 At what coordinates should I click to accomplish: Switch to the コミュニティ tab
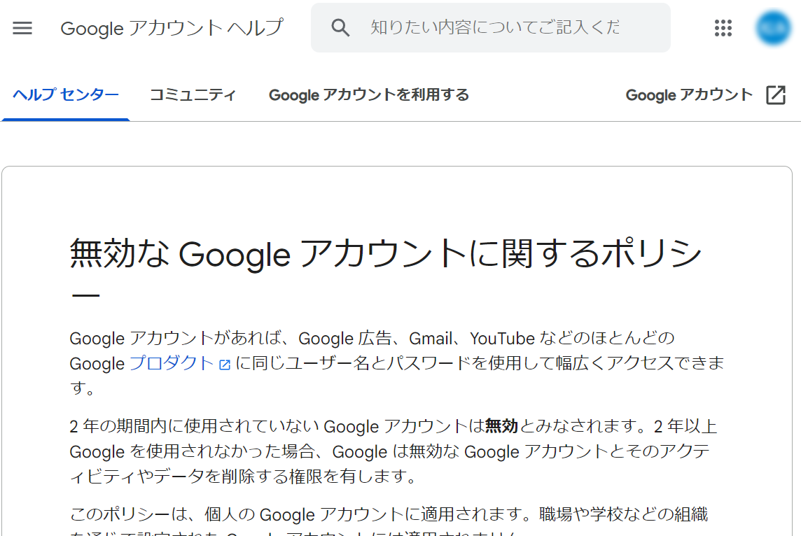(193, 94)
